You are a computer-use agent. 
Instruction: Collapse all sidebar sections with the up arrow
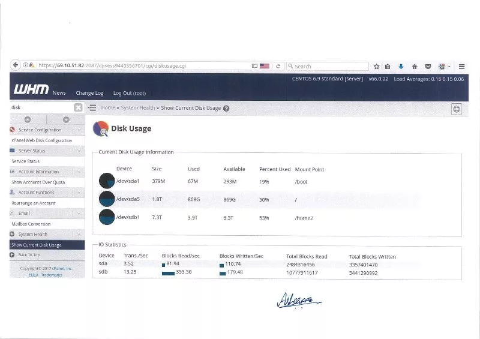[x=28, y=119]
